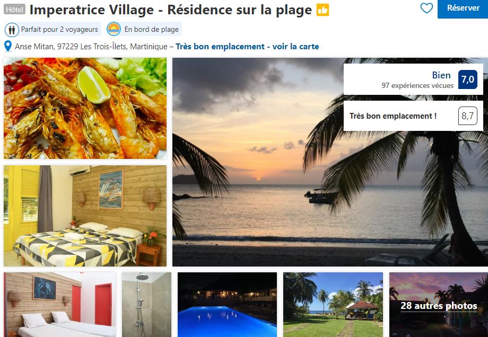Open the 28 autres photos gallery

[439, 305]
